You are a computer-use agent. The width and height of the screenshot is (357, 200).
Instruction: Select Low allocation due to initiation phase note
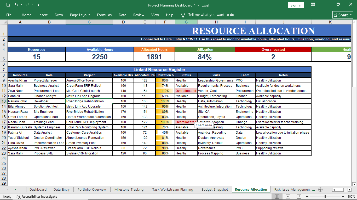tap(283, 133)
